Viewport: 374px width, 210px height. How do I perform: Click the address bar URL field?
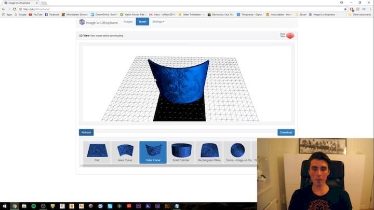[156, 9]
